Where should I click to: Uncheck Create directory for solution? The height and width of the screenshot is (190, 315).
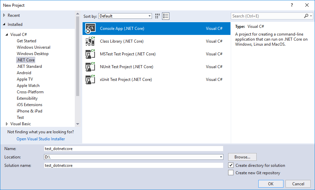coord(231,165)
